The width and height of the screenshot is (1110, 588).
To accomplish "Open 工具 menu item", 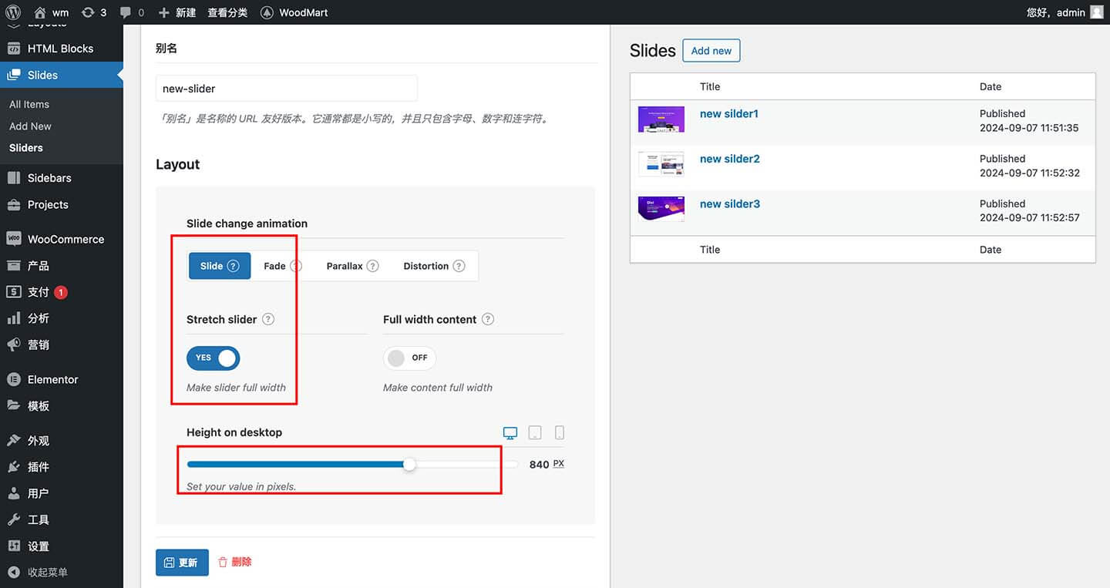I will 62,520.
